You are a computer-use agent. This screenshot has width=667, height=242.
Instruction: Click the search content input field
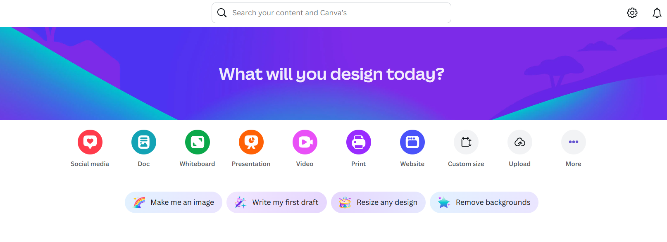pyautogui.click(x=331, y=13)
